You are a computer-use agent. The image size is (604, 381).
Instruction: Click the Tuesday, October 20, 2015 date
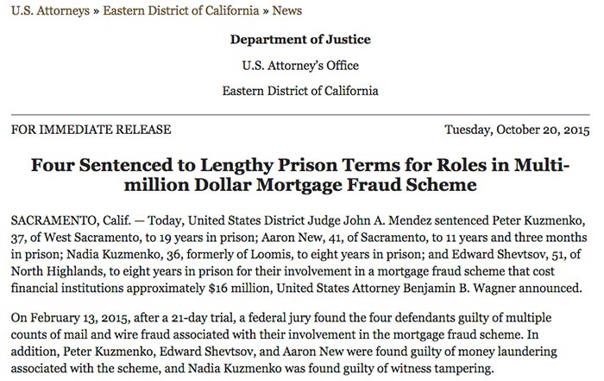pos(517,130)
